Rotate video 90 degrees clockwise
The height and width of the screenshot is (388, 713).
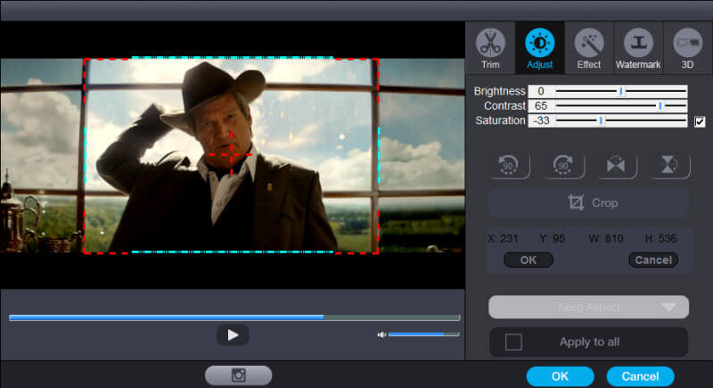[563, 165]
